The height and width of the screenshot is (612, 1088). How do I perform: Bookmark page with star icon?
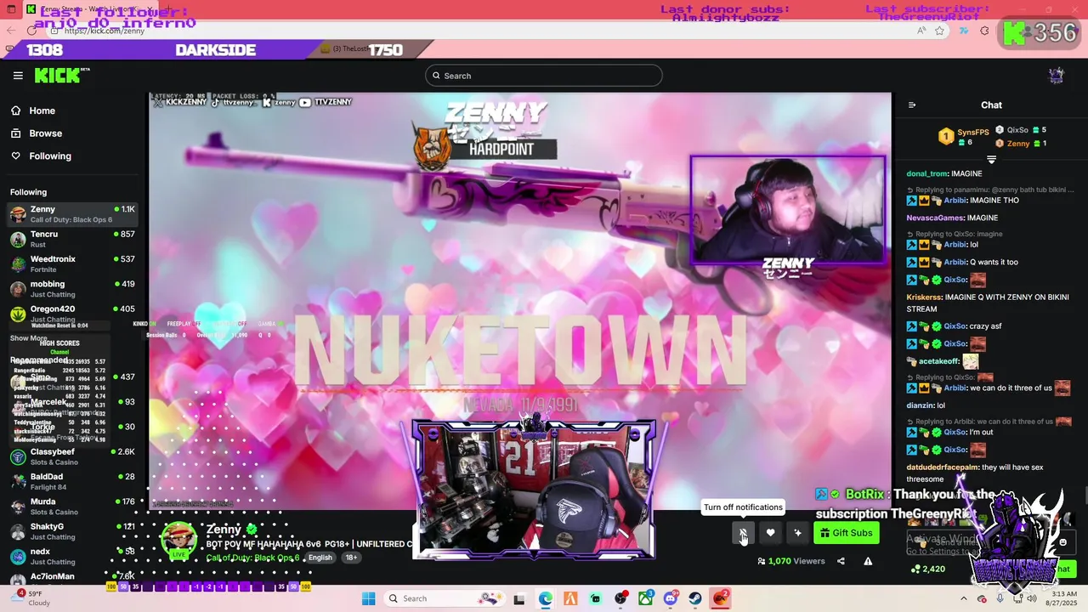point(939,31)
